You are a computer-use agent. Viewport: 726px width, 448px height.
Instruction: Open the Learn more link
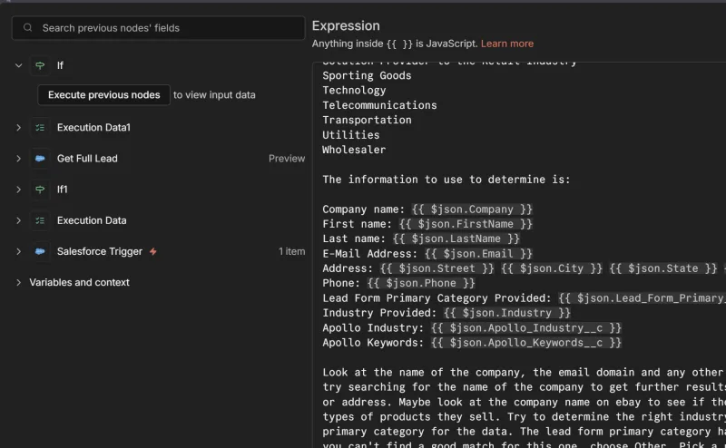506,44
